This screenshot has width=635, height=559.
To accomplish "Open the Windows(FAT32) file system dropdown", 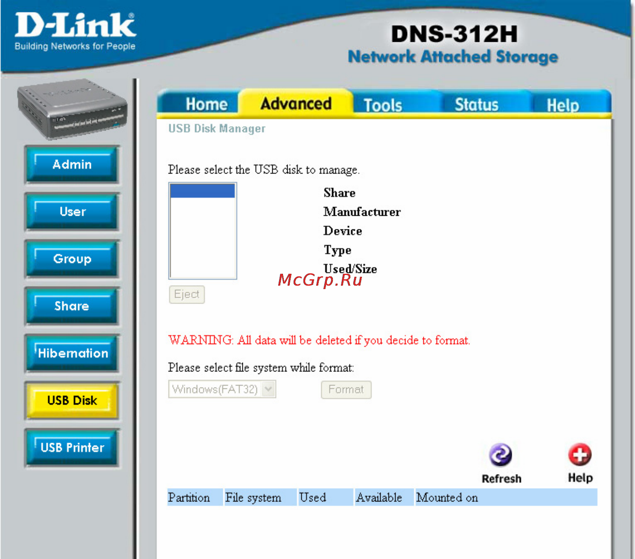I will pyautogui.click(x=222, y=389).
